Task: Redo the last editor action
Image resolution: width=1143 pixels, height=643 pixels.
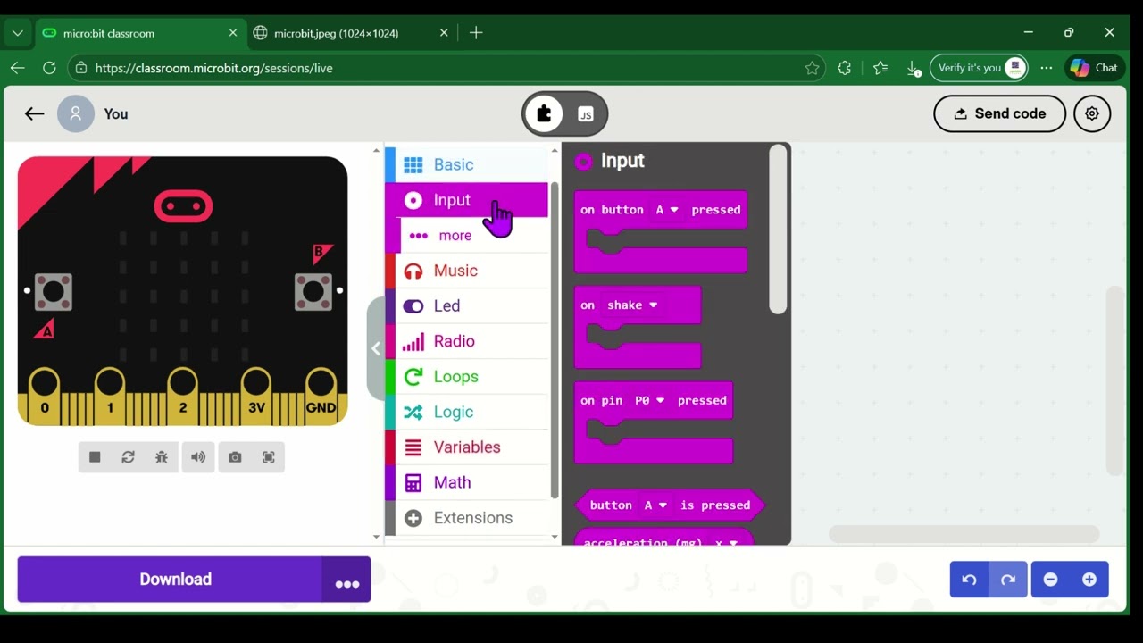Action: tap(1008, 580)
